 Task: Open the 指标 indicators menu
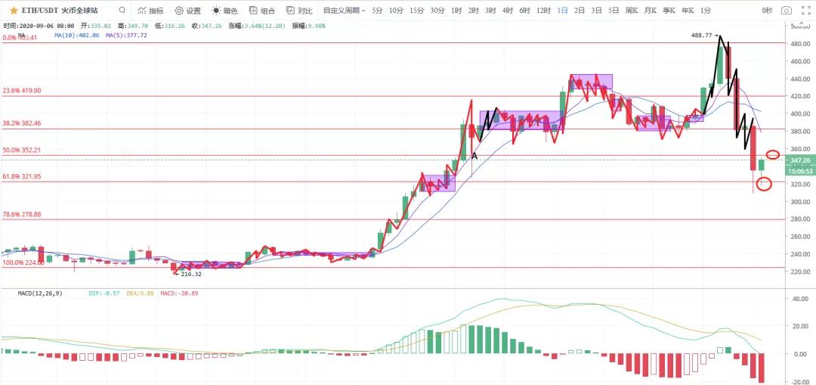(x=150, y=11)
